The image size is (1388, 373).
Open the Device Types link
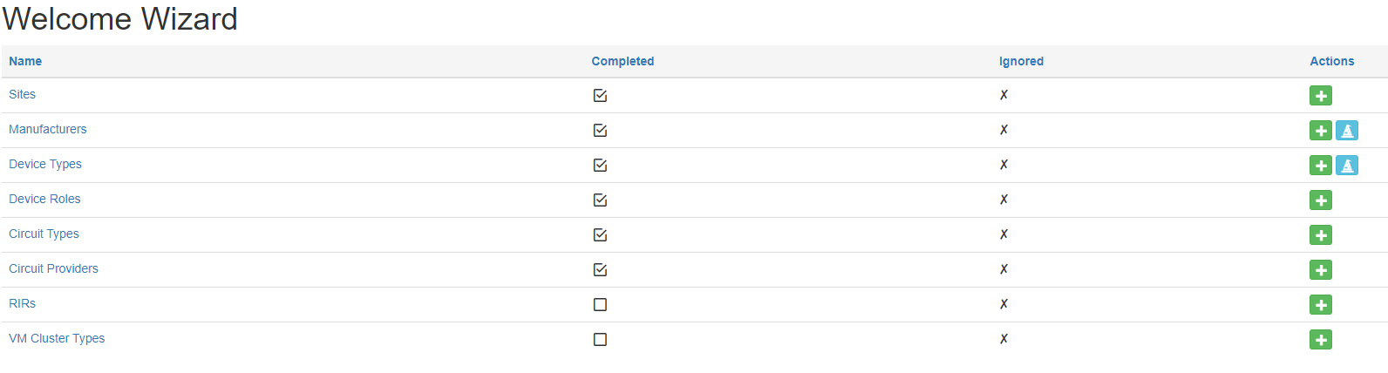pyautogui.click(x=45, y=164)
